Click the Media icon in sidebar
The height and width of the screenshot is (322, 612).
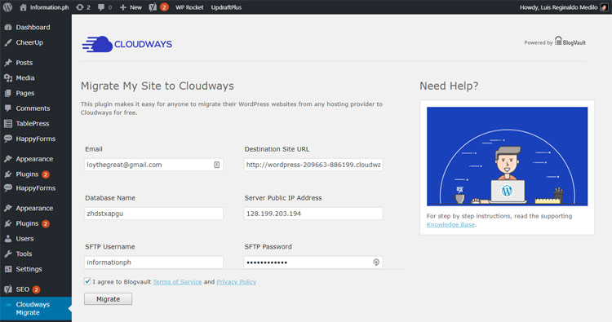click(x=8, y=78)
